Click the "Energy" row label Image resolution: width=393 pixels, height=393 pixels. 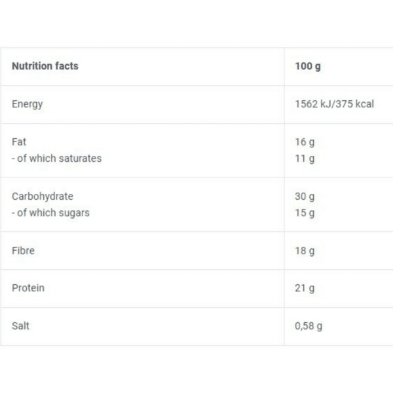pyautogui.click(x=28, y=104)
